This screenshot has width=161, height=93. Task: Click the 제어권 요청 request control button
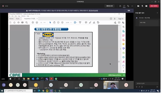(x=110, y=6)
